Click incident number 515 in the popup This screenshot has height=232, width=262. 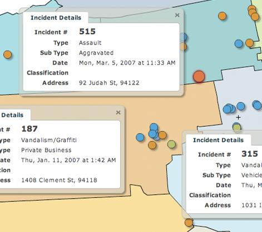point(87,32)
